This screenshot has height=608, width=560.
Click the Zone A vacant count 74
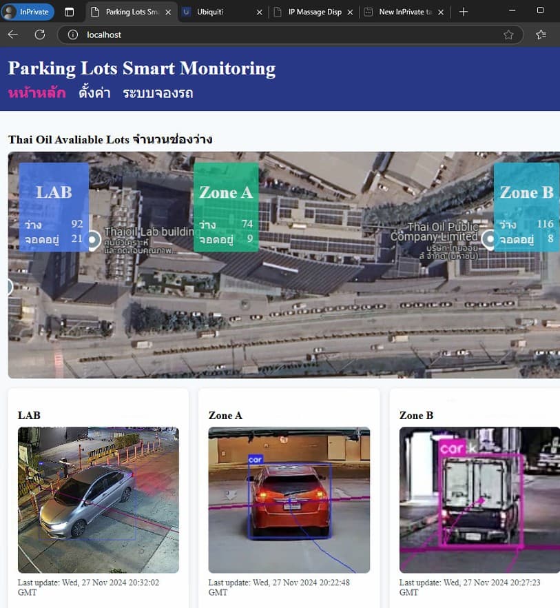click(x=247, y=224)
